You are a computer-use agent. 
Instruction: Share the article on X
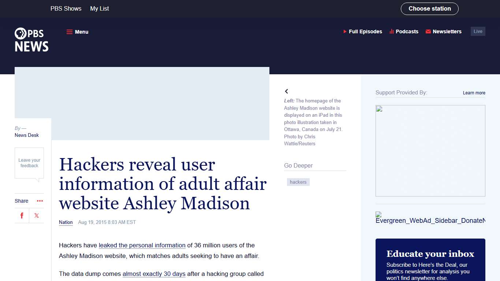pos(36,216)
